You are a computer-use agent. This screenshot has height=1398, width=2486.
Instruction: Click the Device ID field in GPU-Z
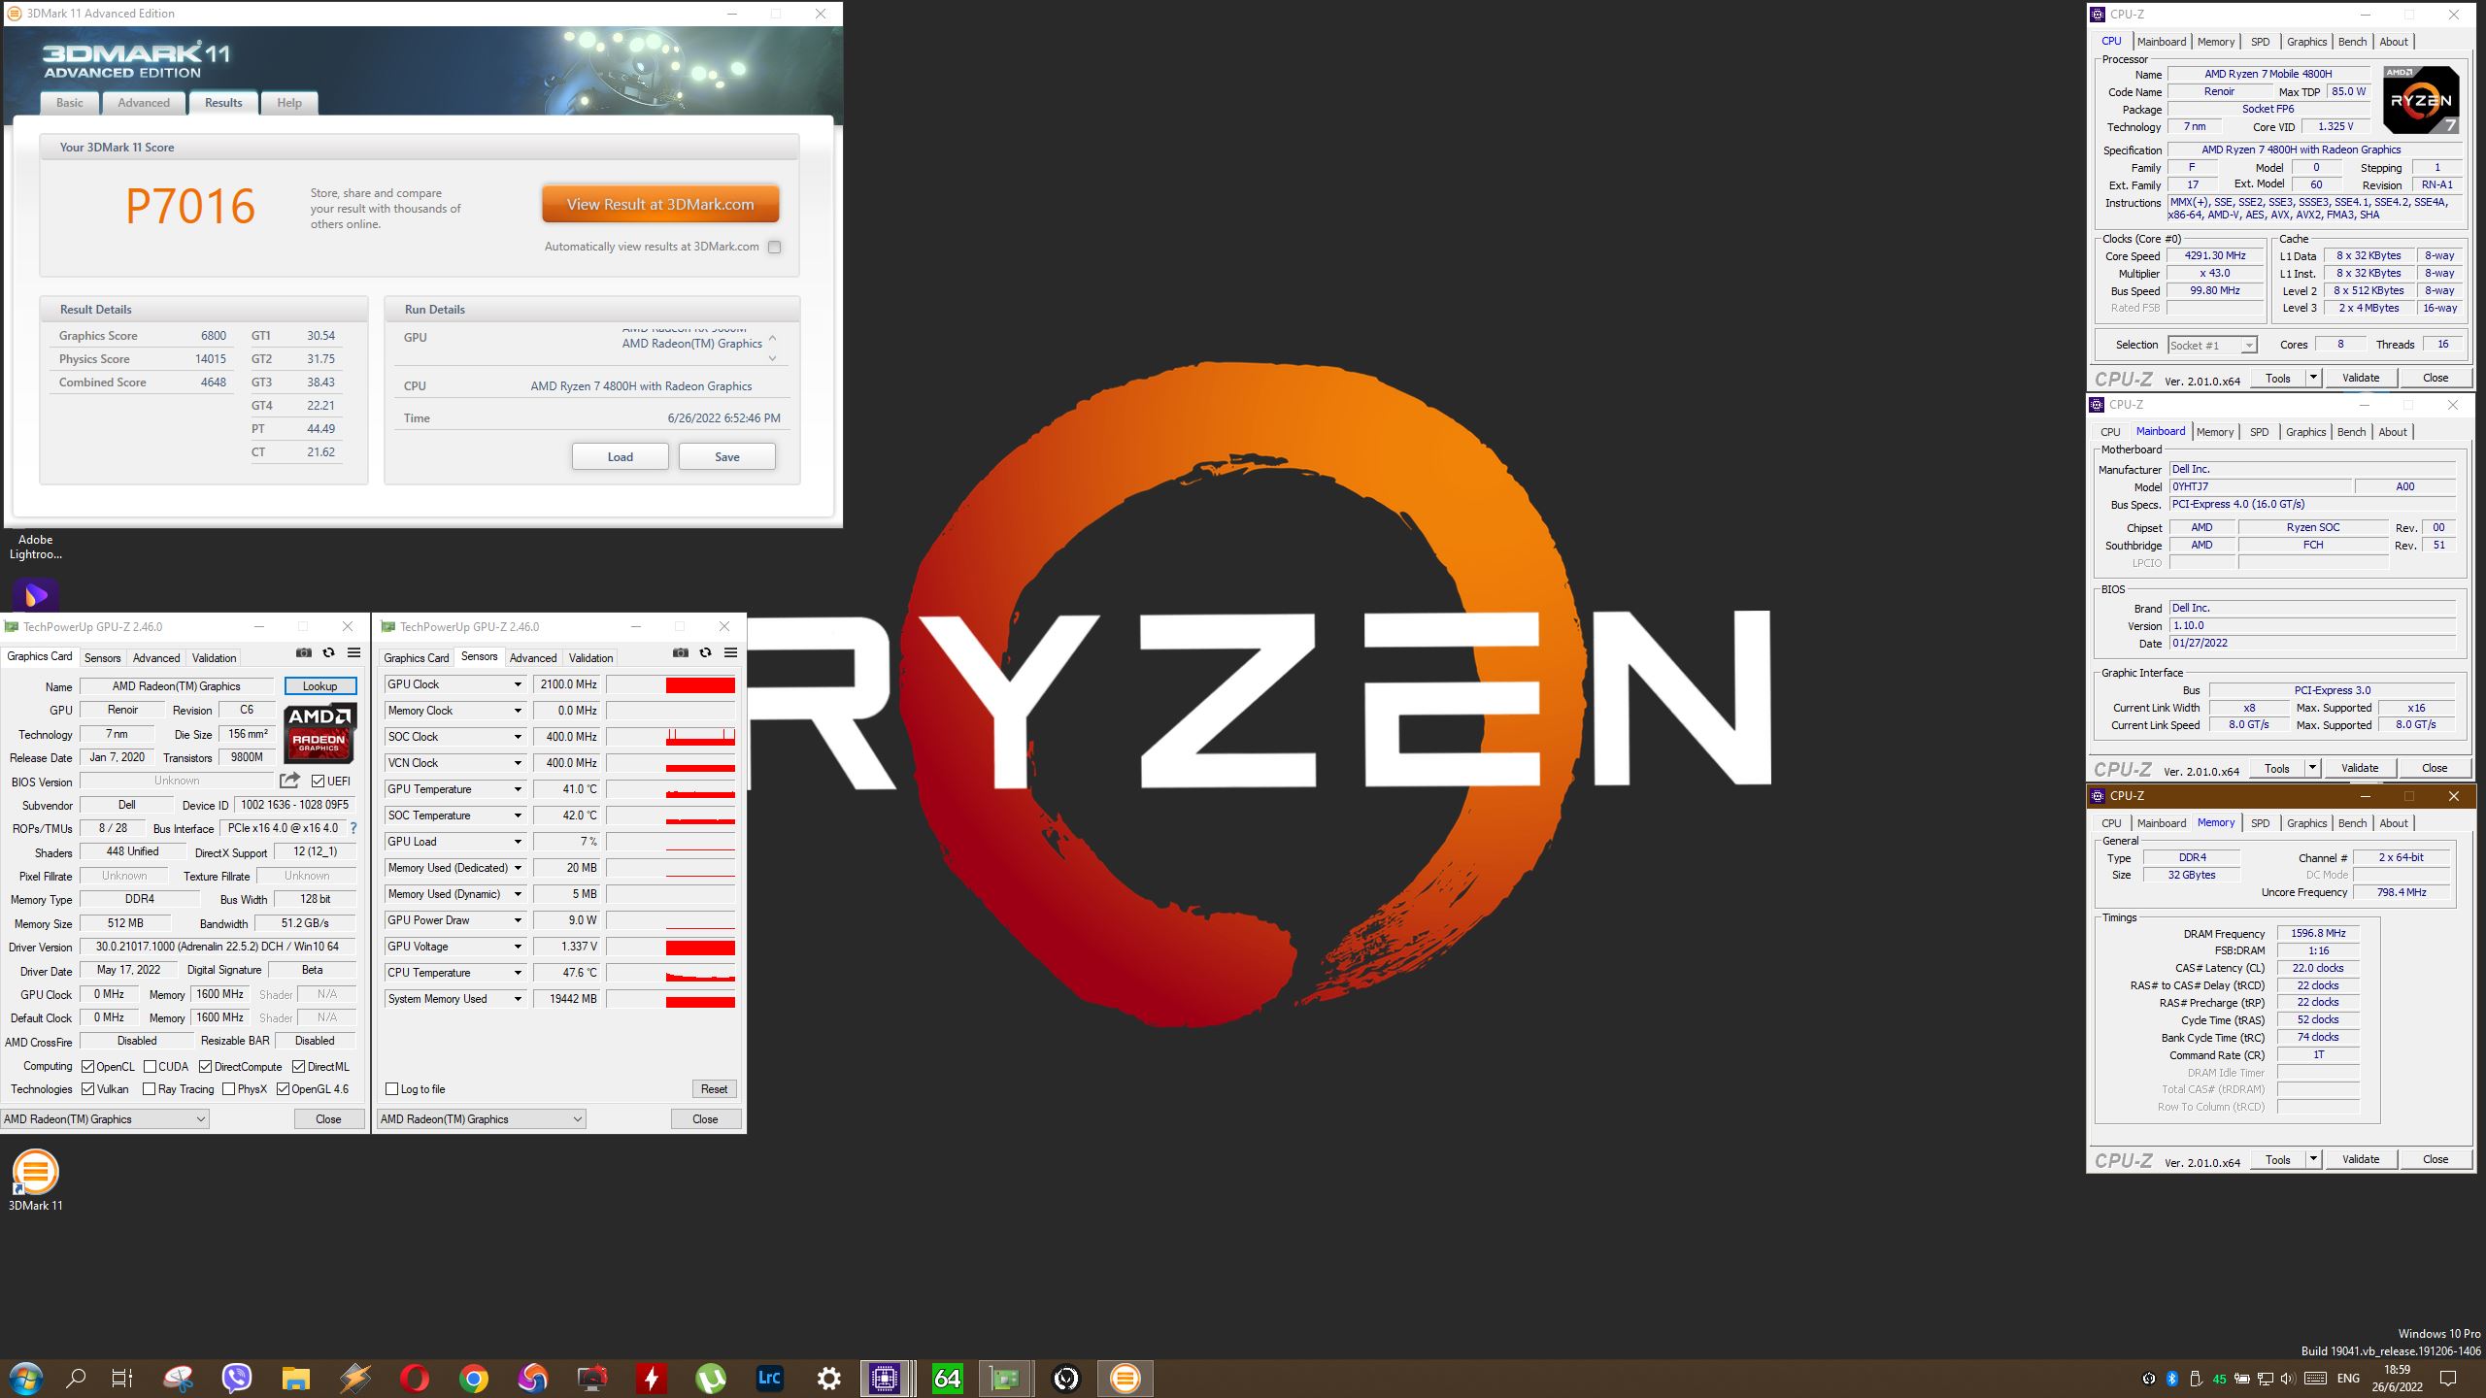295,804
